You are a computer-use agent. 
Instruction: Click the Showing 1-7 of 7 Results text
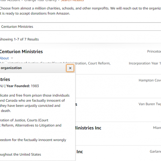(19, 39)
